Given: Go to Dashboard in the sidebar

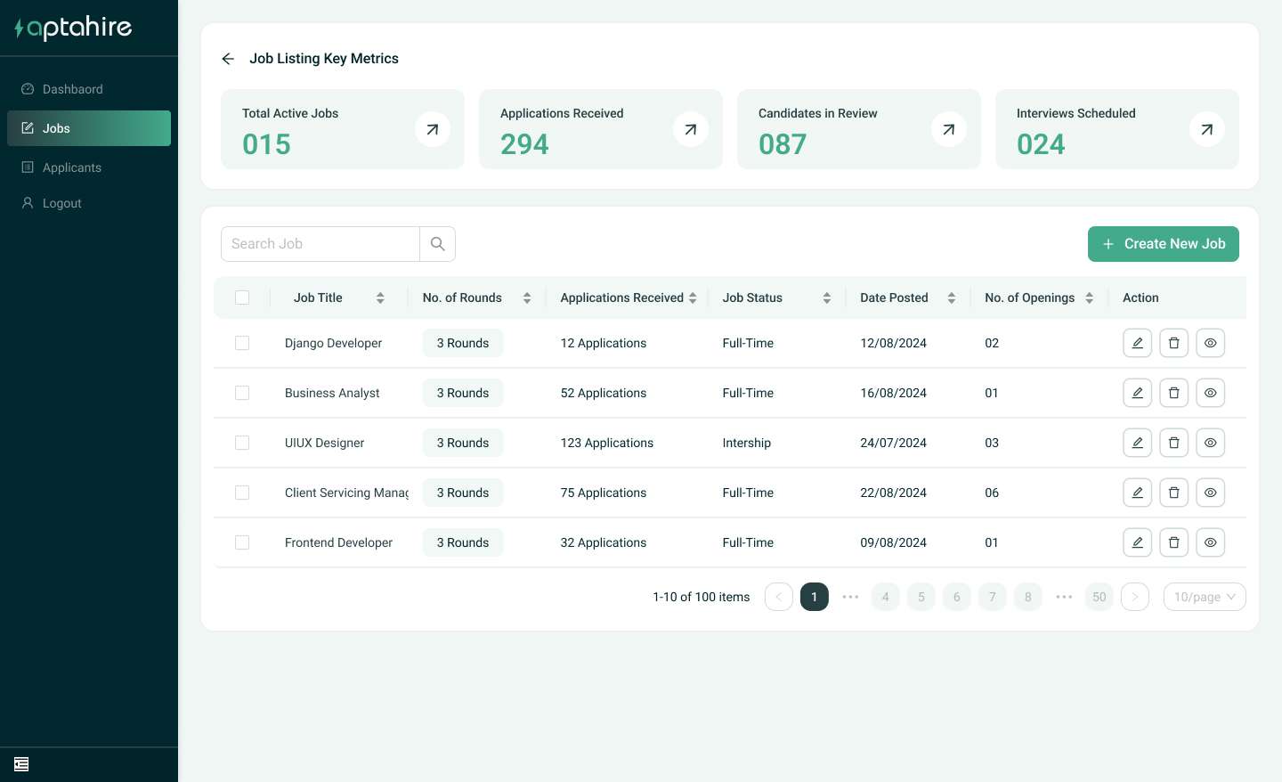Looking at the screenshot, I should (72, 89).
